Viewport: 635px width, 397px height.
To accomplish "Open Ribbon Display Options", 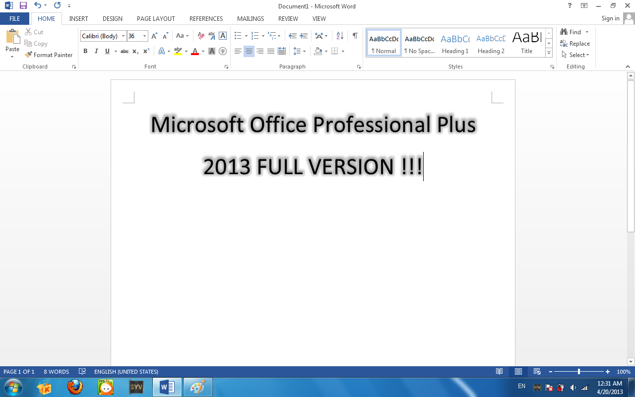I will (584, 5).
